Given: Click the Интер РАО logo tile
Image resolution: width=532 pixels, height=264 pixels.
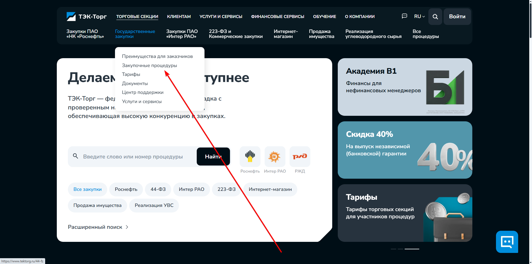Looking at the screenshot, I should click(x=275, y=156).
